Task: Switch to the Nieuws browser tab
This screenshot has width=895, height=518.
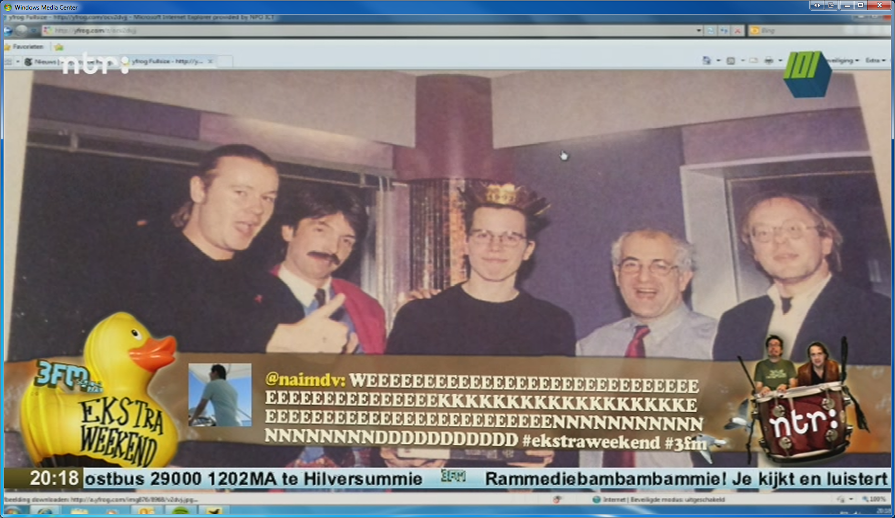Action: tap(44, 61)
